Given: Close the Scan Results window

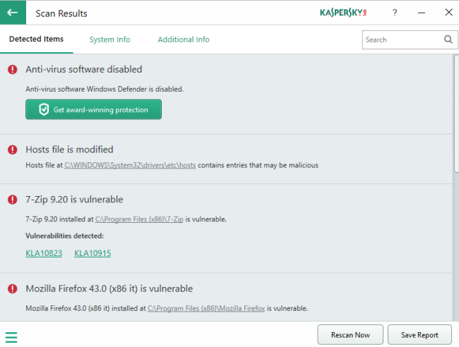Looking at the screenshot, I should [448, 13].
